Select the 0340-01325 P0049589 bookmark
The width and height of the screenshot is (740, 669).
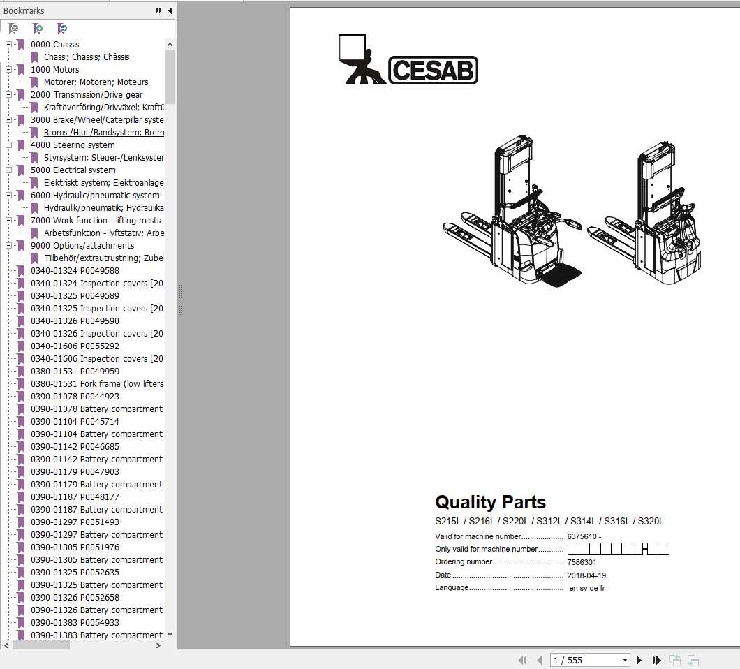tap(75, 295)
